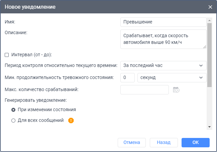Confirm with the OK button
The width and height of the screenshot is (217, 152).
click(196, 142)
